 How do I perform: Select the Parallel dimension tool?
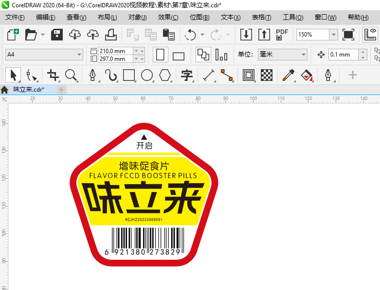pos(209,75)
